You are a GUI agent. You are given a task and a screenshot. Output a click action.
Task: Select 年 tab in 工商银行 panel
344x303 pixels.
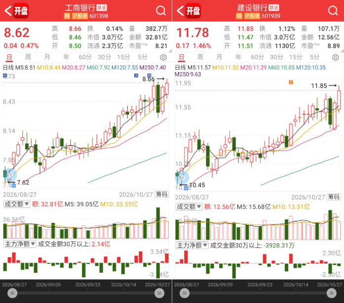click(66, 57)
